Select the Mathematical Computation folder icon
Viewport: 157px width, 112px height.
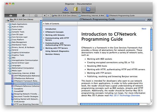(x=10, y=68)
